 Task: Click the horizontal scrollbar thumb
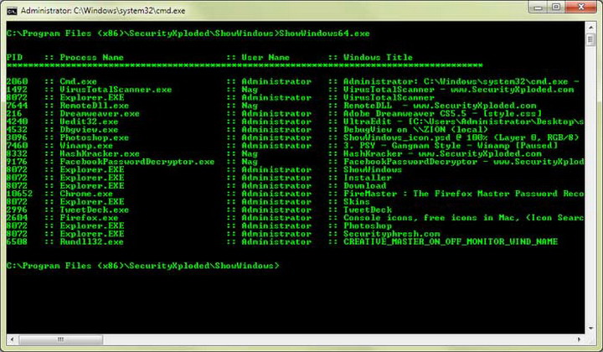coord(61,339)
